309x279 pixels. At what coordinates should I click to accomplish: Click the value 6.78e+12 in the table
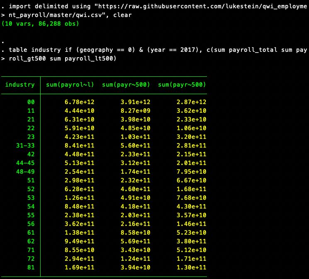point(79,102)
